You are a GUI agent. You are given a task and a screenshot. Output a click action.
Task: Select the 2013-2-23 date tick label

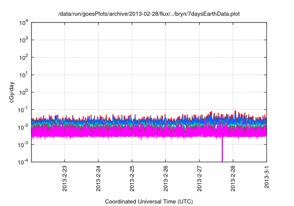point(64,178)
